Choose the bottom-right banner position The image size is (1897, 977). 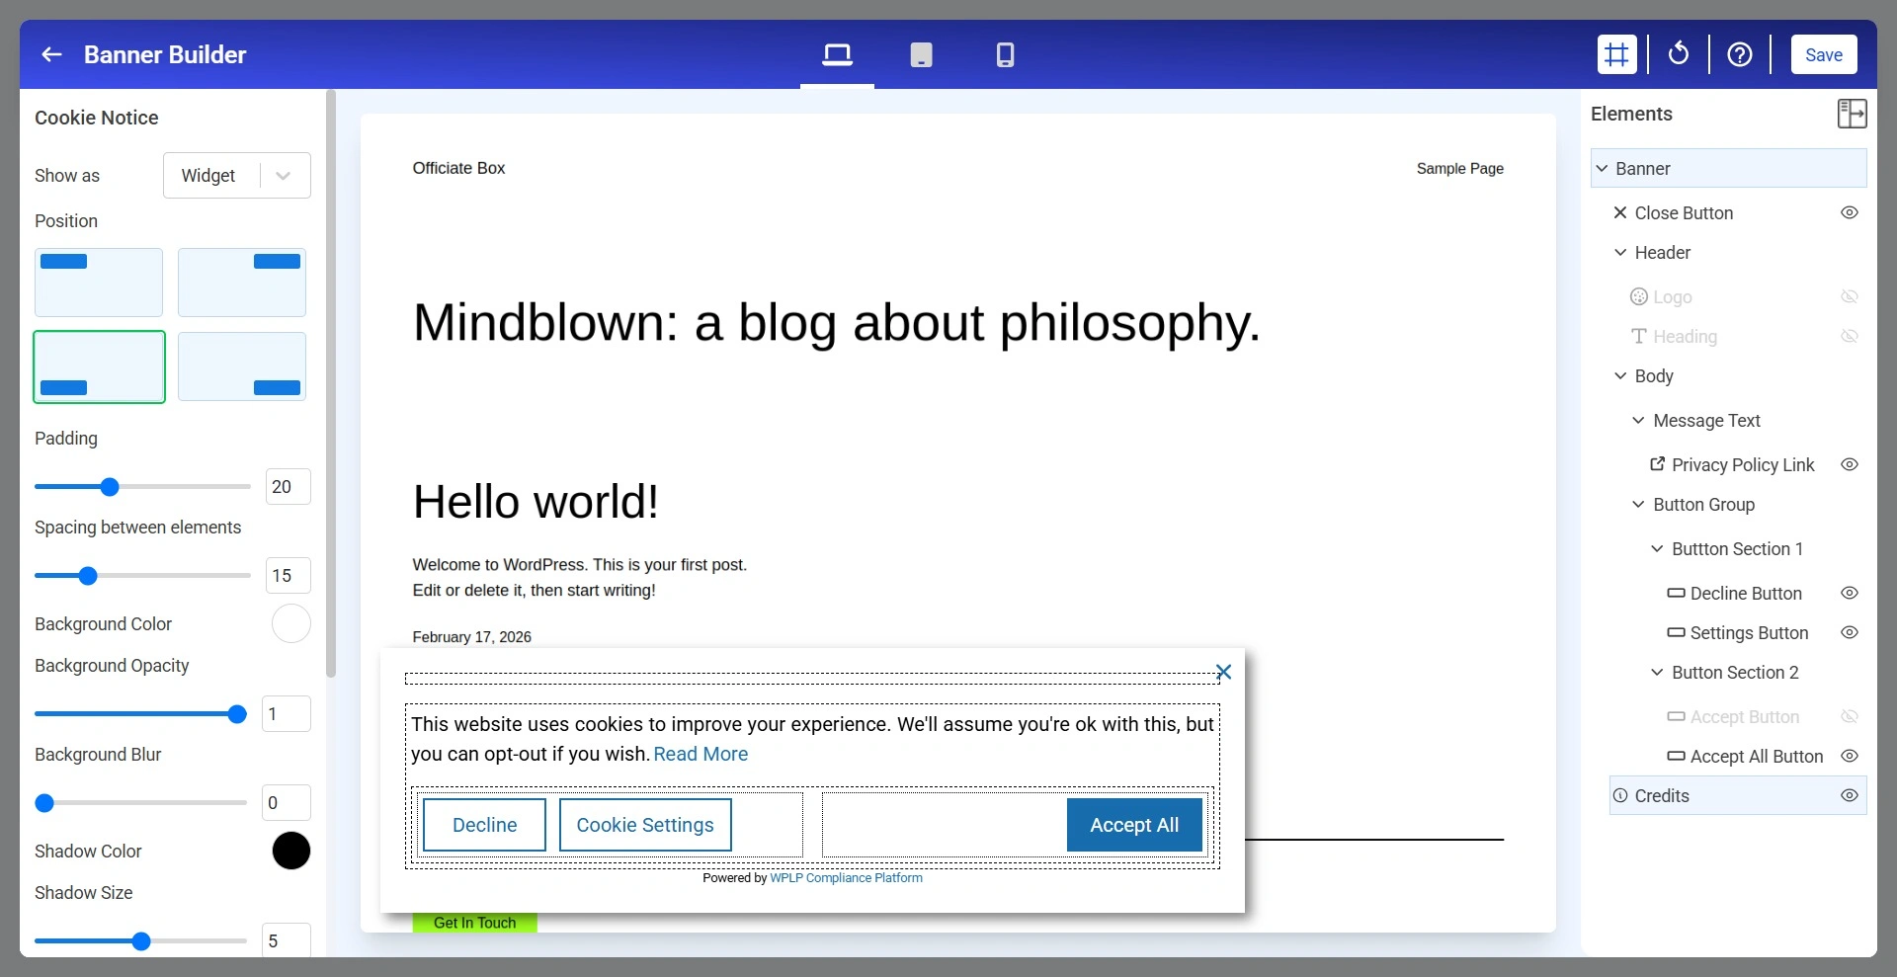pos(242,366)
